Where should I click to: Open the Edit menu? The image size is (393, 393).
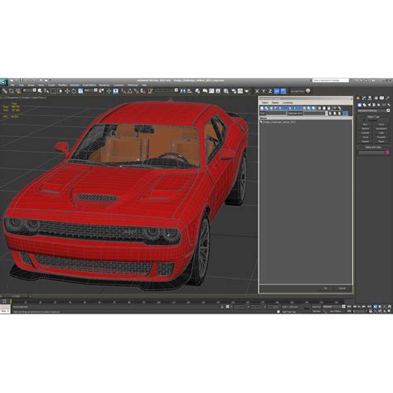coord(12,85)
